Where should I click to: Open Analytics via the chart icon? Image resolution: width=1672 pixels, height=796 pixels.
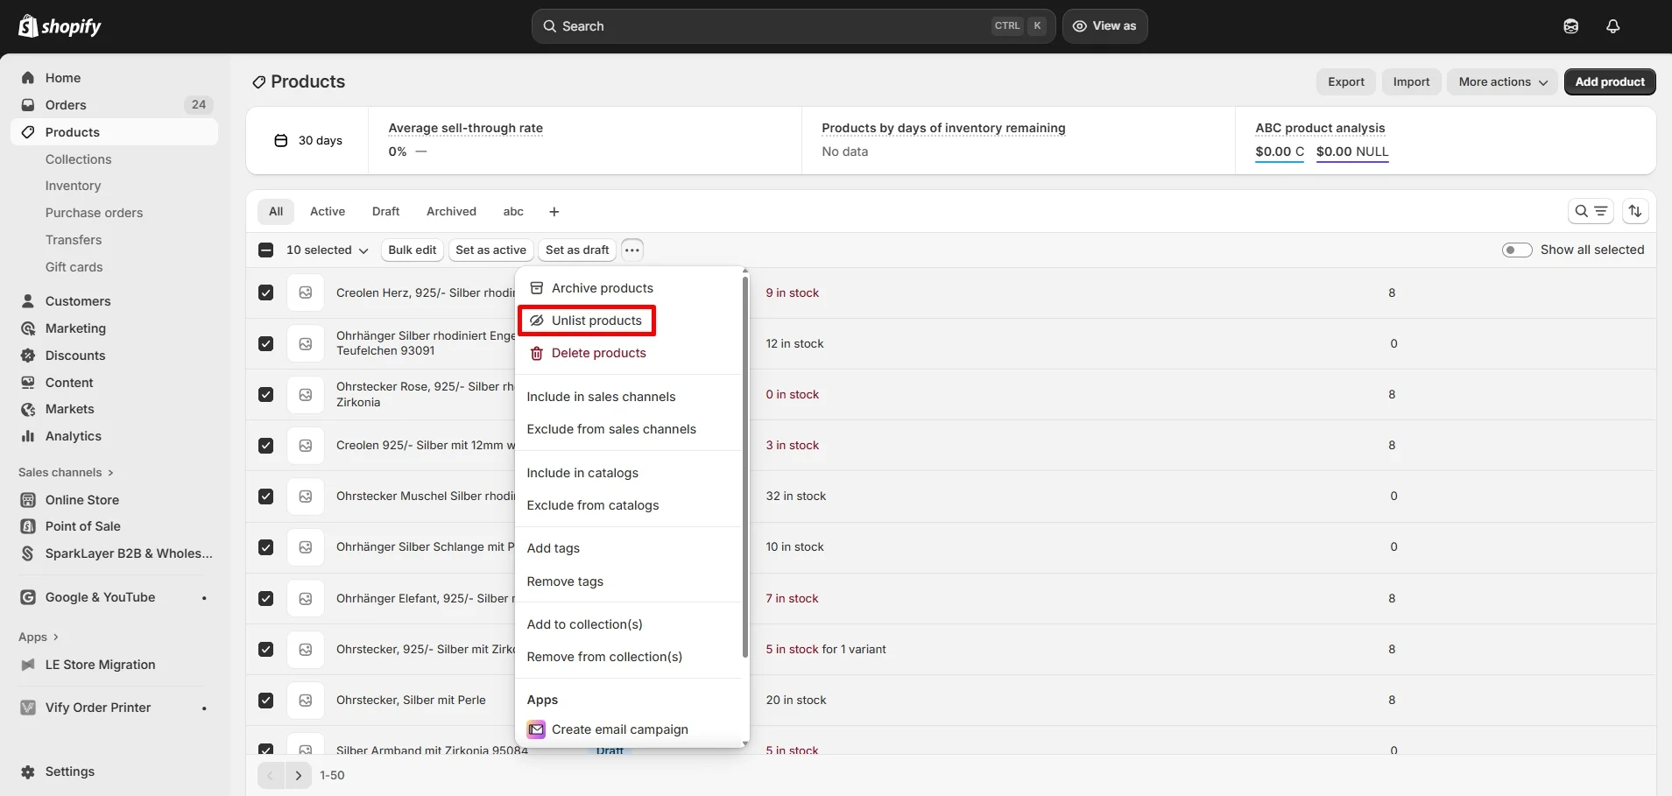pyautogui.click(x=27, y=435)
